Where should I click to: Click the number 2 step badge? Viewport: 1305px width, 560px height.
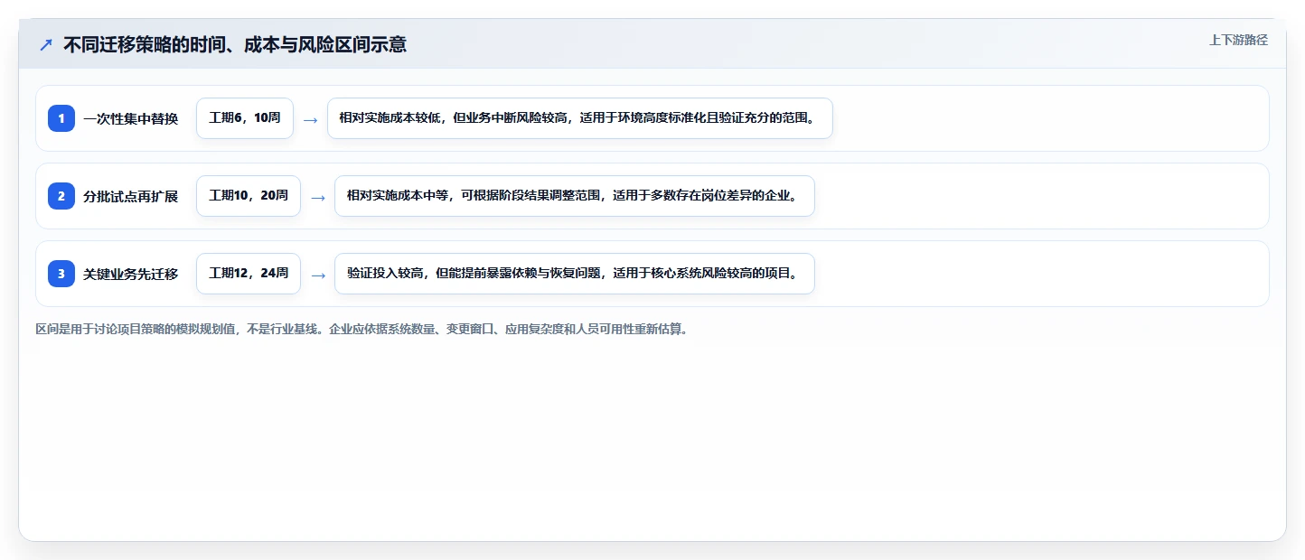[x=61, y=196]
